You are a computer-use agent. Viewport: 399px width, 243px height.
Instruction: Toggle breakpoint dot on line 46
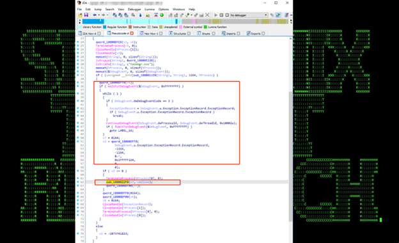coord(78,123)
